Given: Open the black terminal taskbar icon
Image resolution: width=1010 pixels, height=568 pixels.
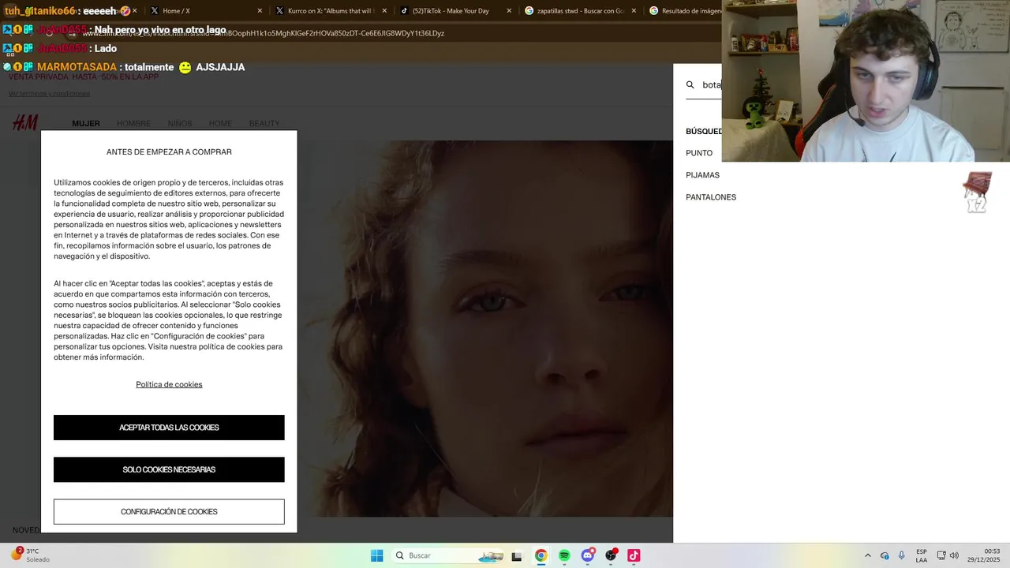Looking at the screenshot, I should click(x=517, y=556).
